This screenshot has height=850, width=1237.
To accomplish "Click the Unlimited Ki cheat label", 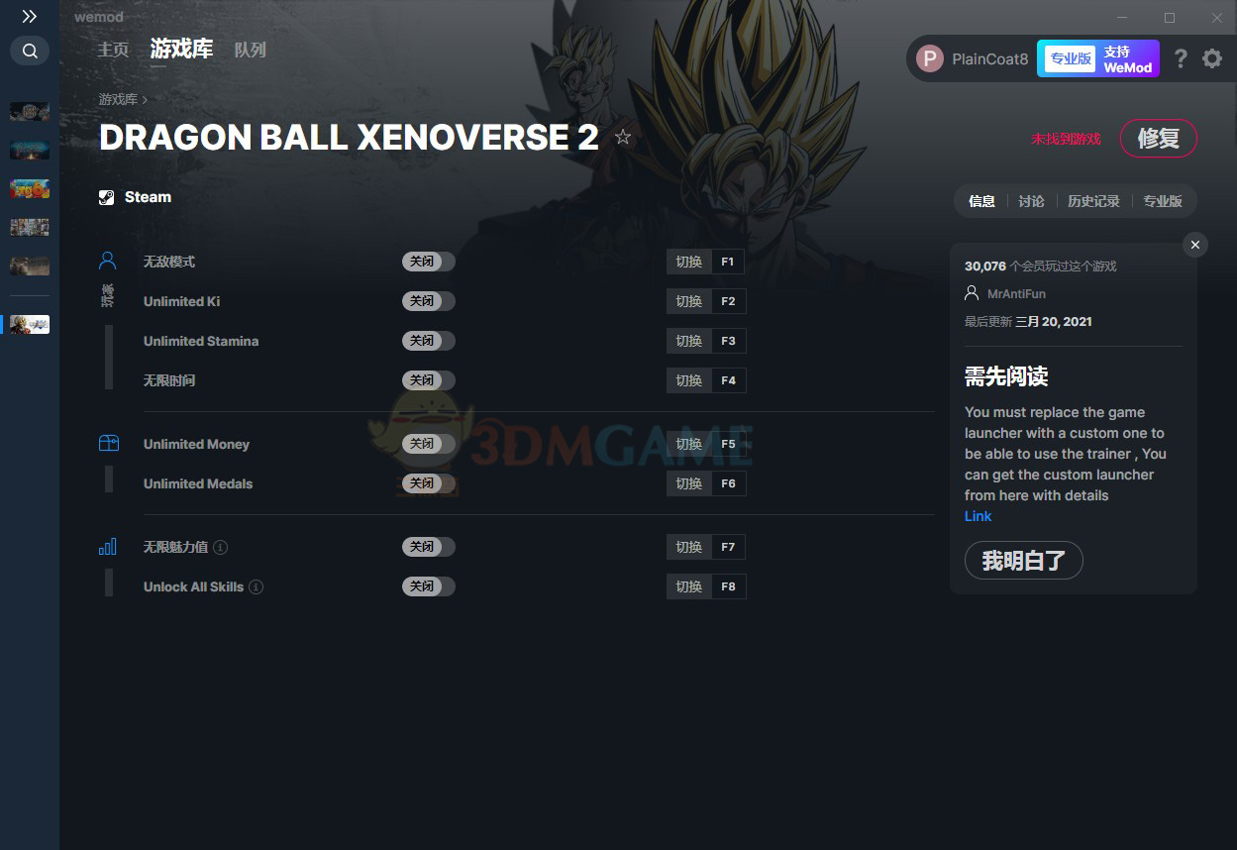I will [181, 301].
